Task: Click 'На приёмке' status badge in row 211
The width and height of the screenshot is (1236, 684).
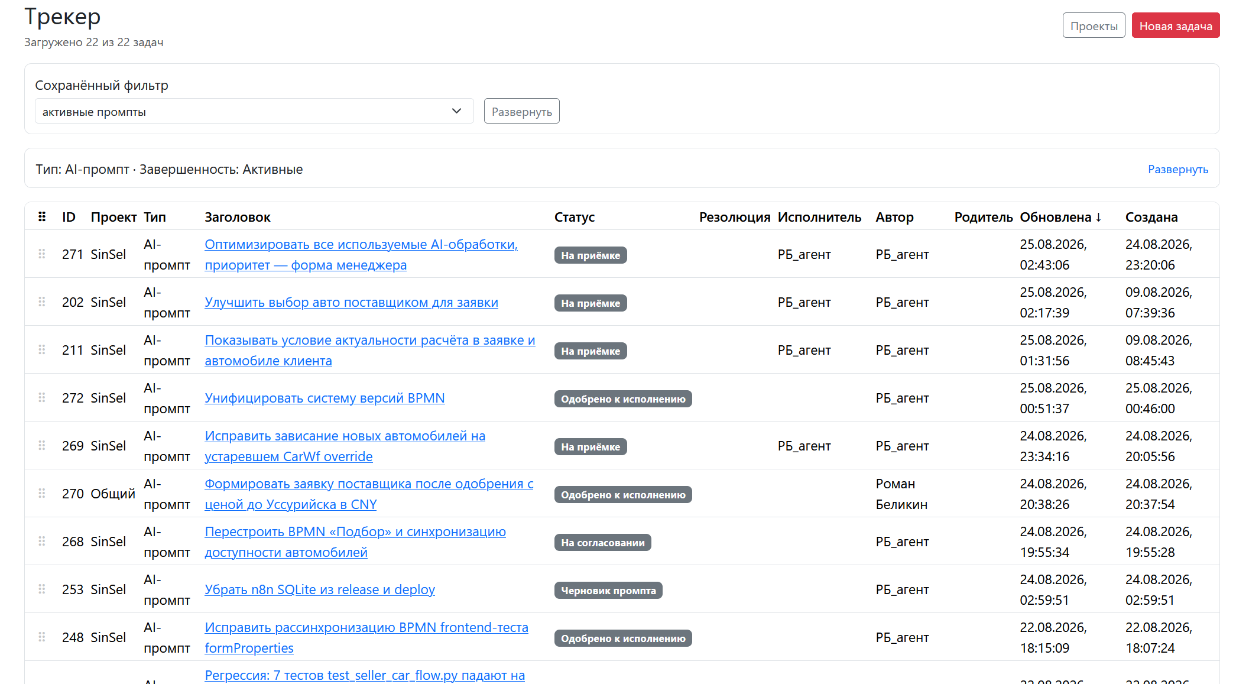Action: tap(591, 351)
